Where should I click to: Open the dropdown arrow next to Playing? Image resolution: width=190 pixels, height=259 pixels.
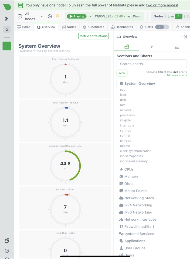[x=90, y=16]
